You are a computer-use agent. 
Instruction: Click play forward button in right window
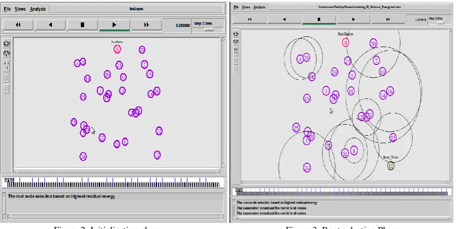[353, 19]
